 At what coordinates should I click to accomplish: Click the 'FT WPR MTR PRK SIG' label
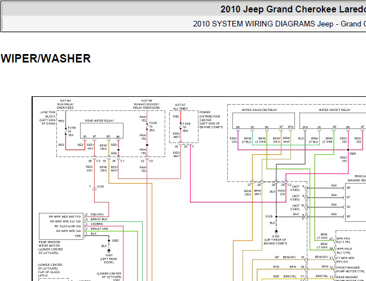(x=345, y=260)
